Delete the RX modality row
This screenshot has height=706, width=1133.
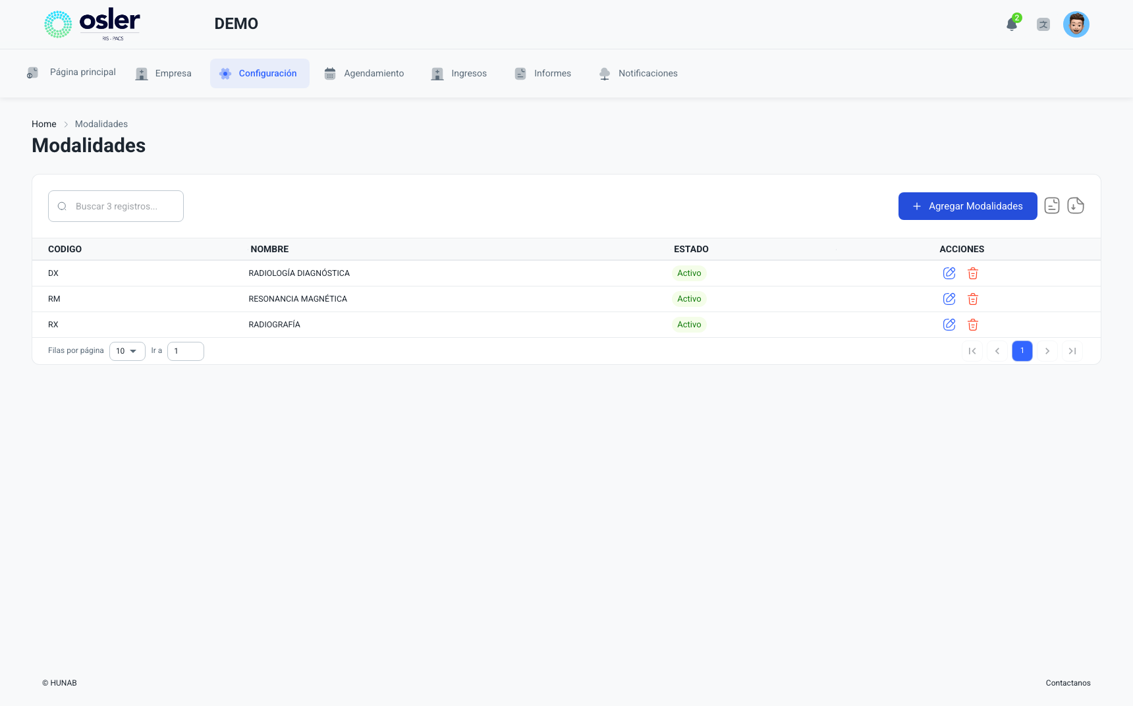(973, 325)
